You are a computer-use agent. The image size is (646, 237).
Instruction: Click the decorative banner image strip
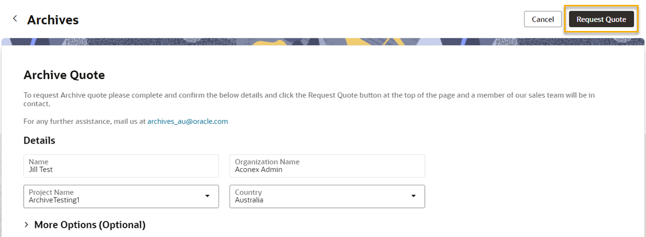click(323, 42)
